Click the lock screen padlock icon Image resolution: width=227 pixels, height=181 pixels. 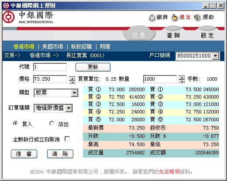pyautogui.click(x=152, y=18)
